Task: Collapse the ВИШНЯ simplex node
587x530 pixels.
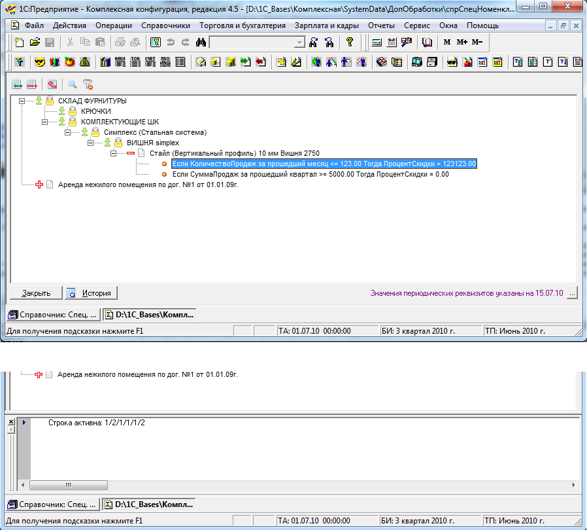Action: tap(91, 143)
